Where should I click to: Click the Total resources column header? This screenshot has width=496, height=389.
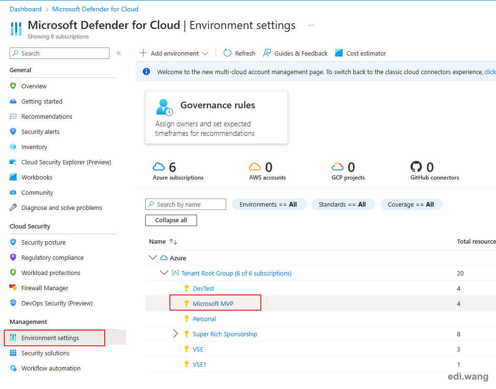pos(476,242)
